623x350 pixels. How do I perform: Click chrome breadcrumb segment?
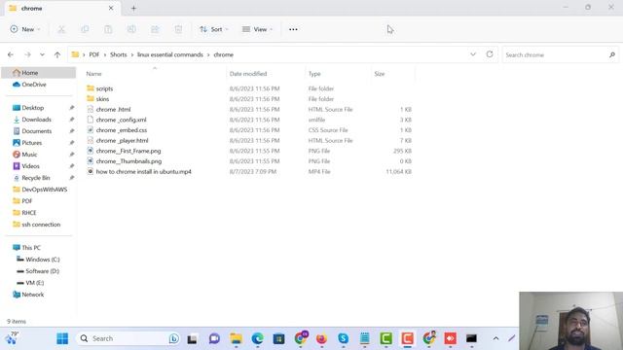point(223,54)
